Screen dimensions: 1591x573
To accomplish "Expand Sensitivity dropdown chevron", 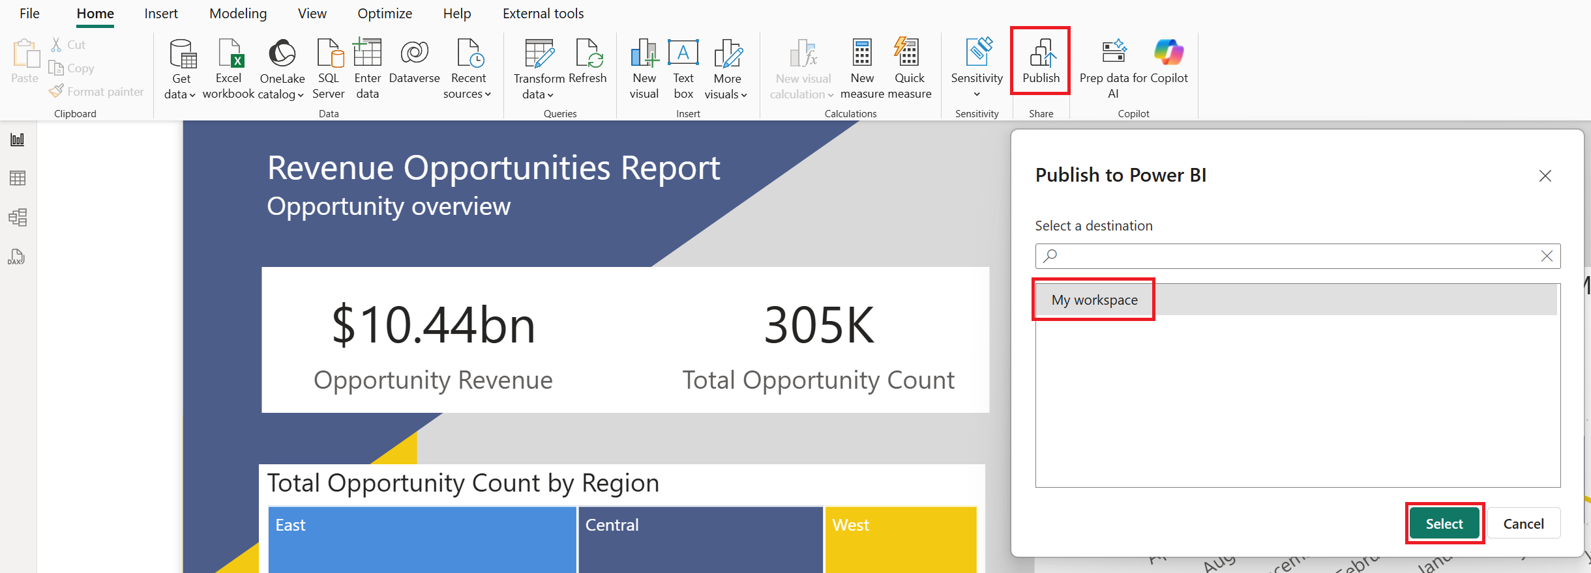I will click(977, 94).
